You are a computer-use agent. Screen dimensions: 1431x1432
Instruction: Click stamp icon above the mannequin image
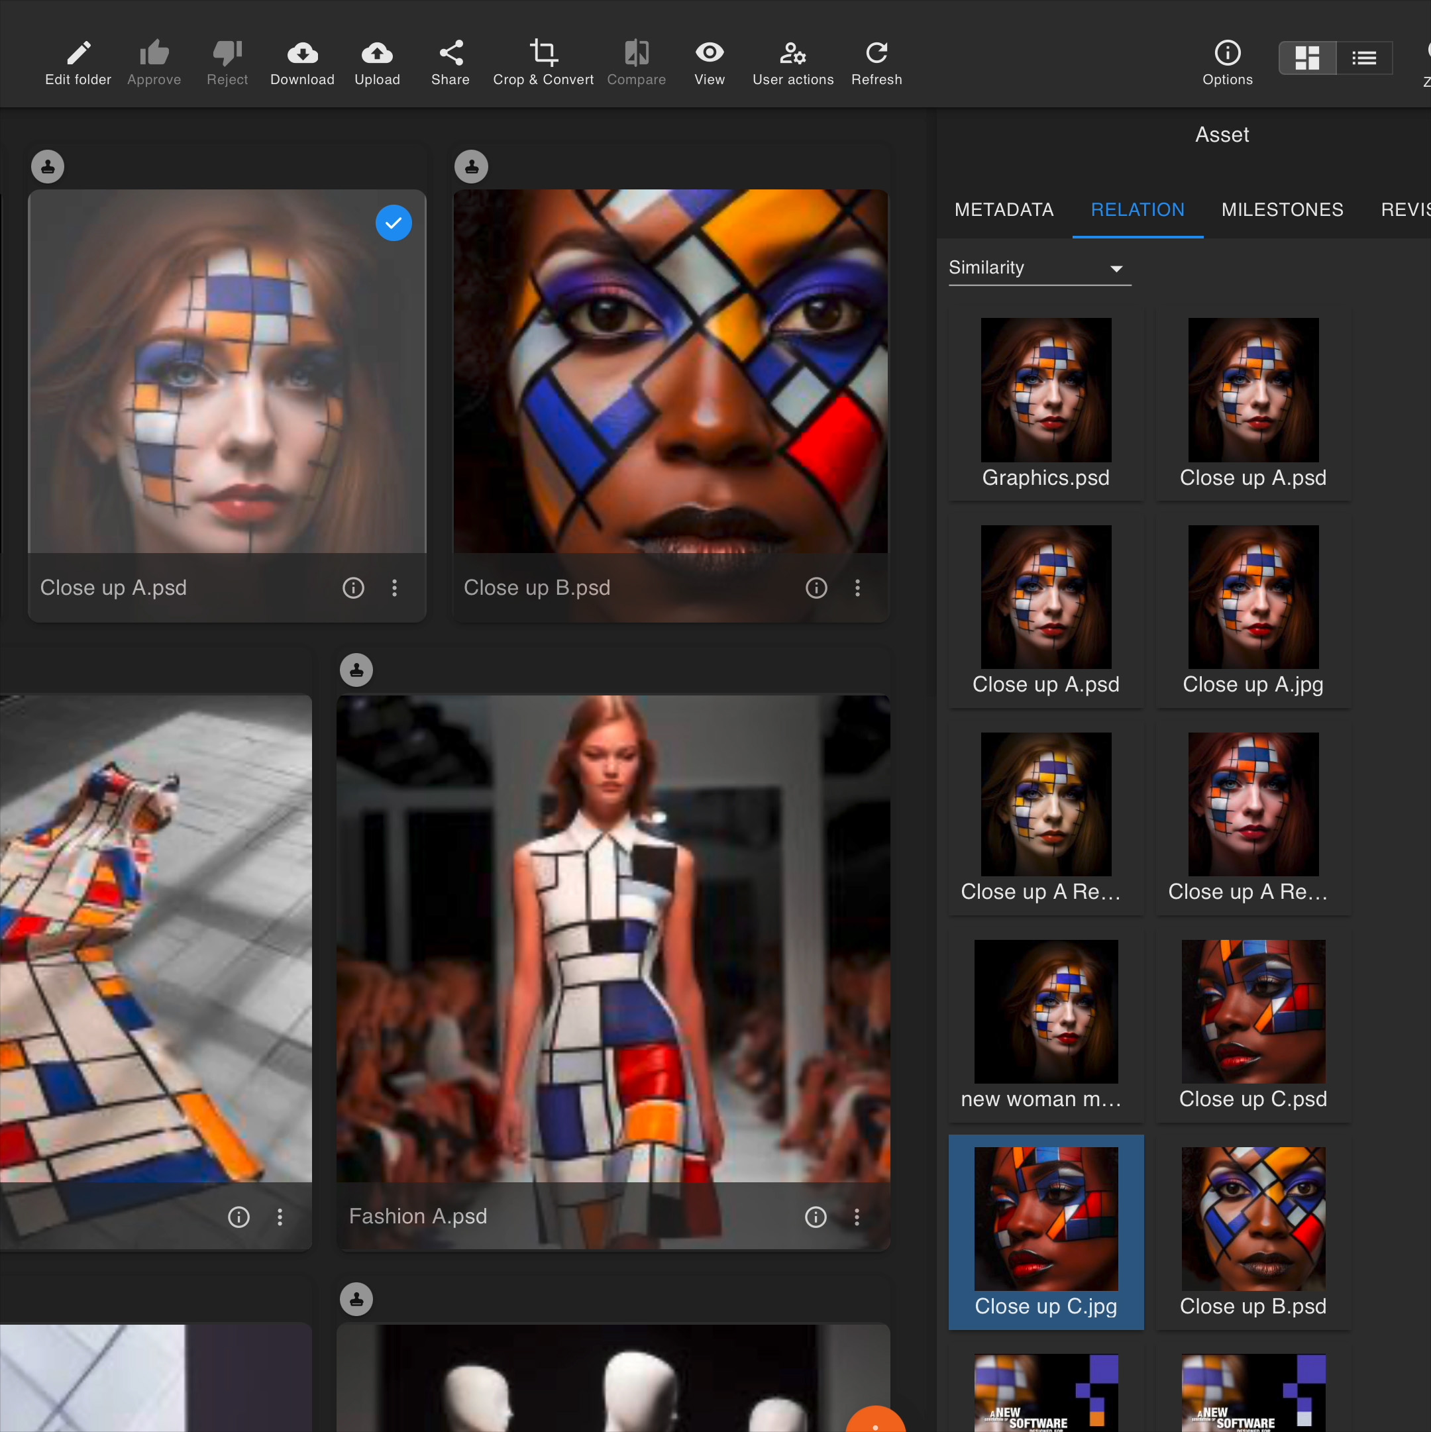coord(356,1300)
